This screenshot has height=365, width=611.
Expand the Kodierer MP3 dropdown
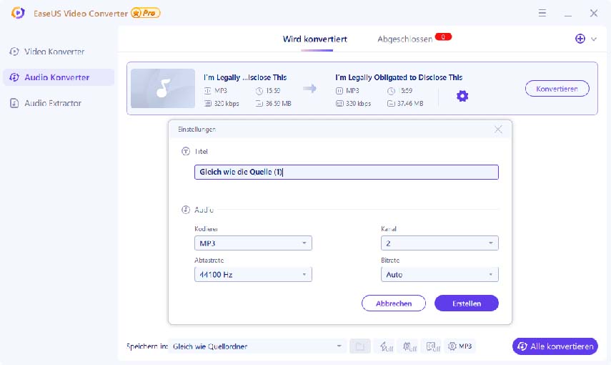pyautogui.click(x=253, y=243)
